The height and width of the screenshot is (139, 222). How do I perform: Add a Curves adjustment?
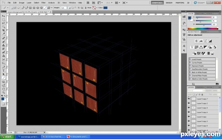pos(205,41)
